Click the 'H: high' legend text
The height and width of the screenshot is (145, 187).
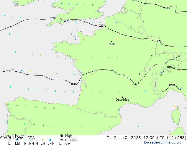(66, 136)
